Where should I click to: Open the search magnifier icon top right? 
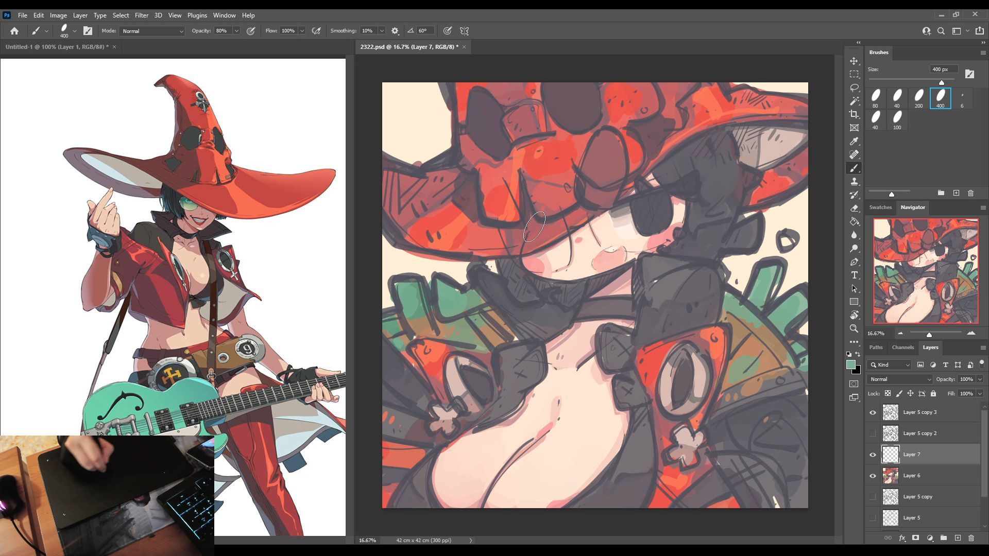pyautogui.click(x=941, y=31)
